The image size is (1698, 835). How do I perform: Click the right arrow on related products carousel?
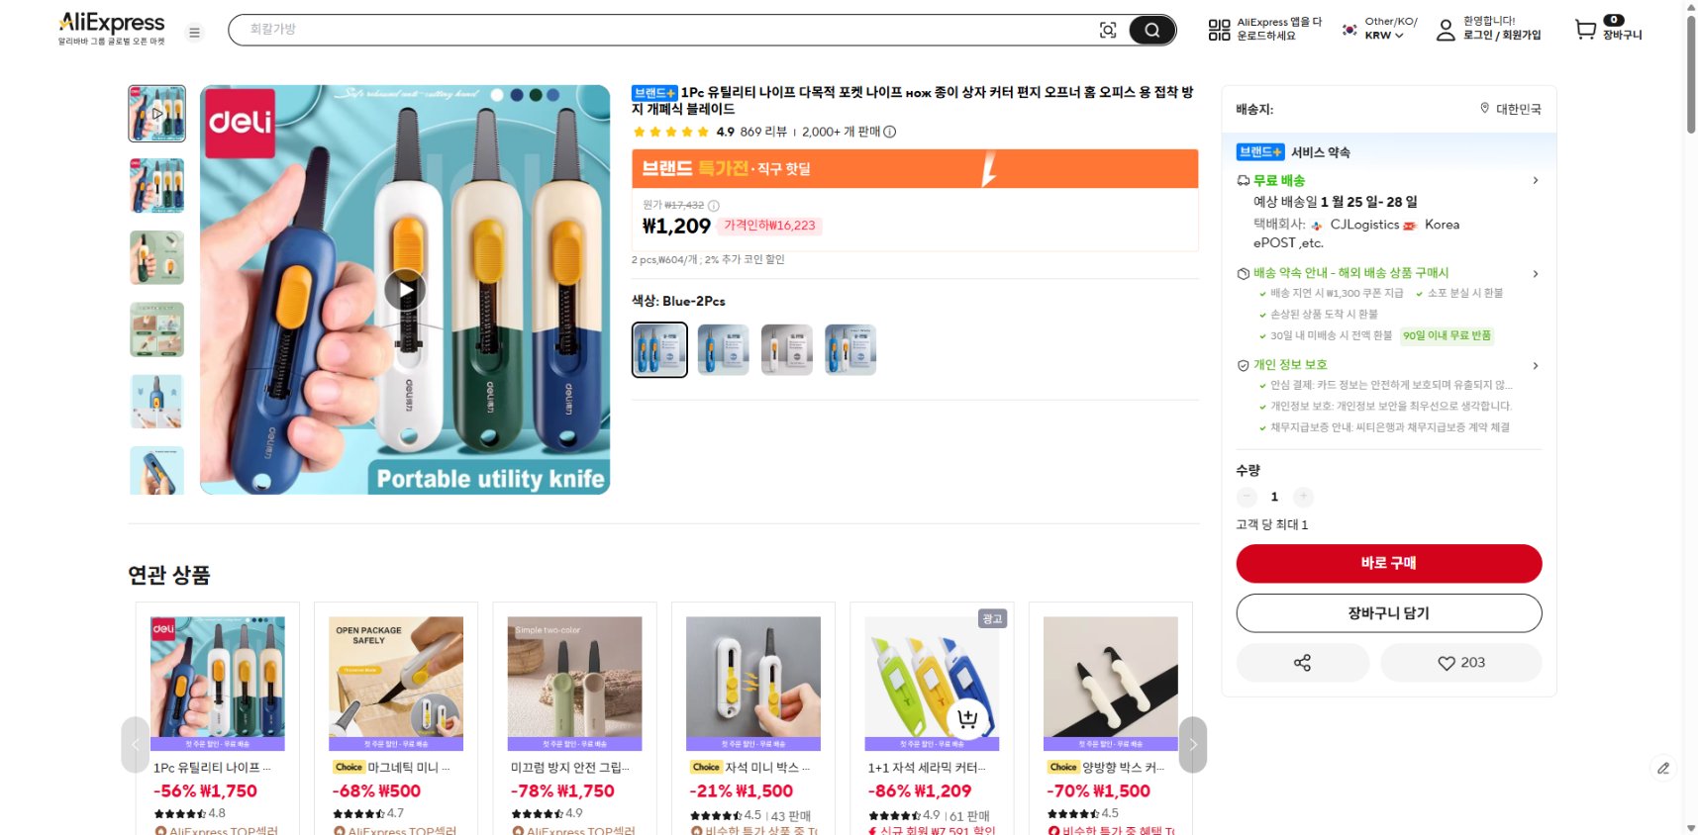click(x=1193, y=744)
